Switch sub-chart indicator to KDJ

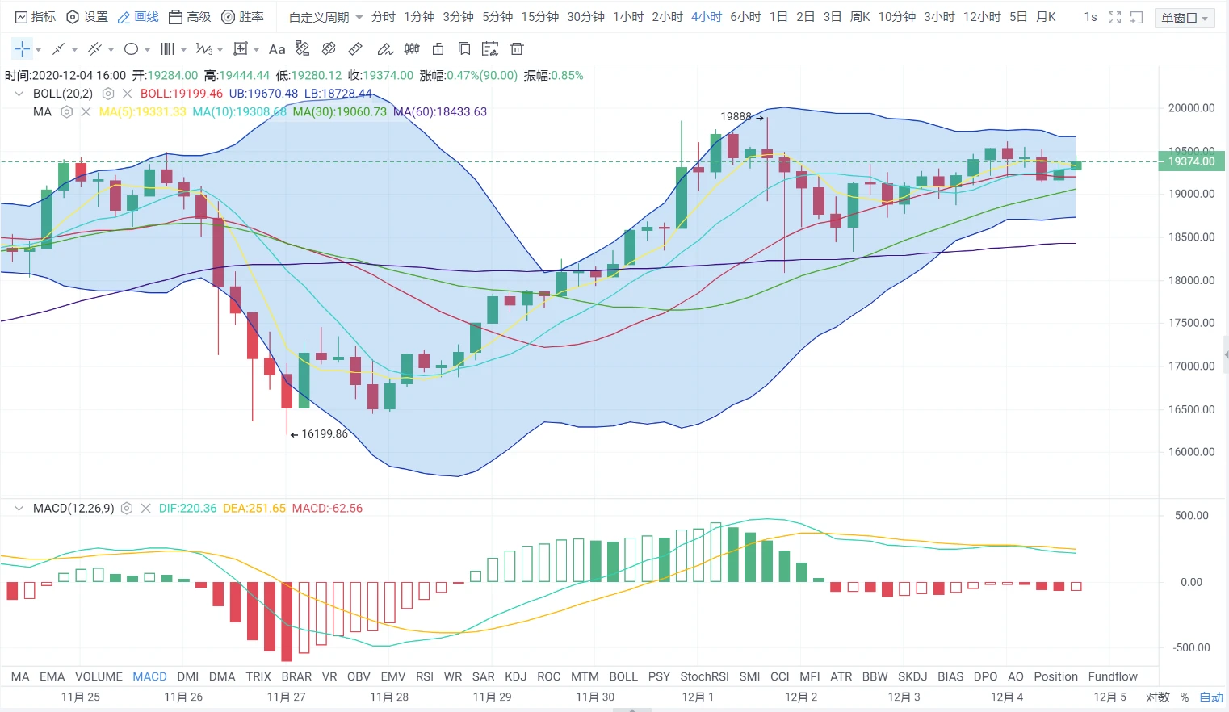pyautogui.click(x=515, y=676)
